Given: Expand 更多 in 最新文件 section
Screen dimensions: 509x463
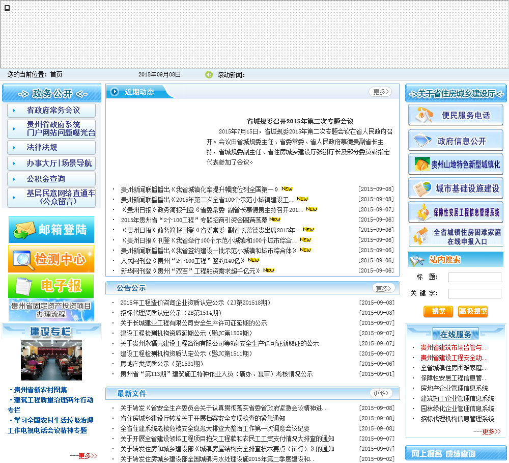Looking at the screenshot, I should 381,393.
